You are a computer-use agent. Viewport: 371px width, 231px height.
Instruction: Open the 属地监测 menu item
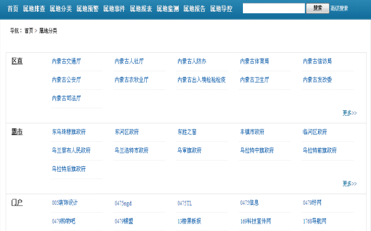[168, 9]
